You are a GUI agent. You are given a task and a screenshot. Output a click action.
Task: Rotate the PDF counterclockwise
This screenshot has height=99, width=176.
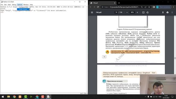tap(147, 12)
